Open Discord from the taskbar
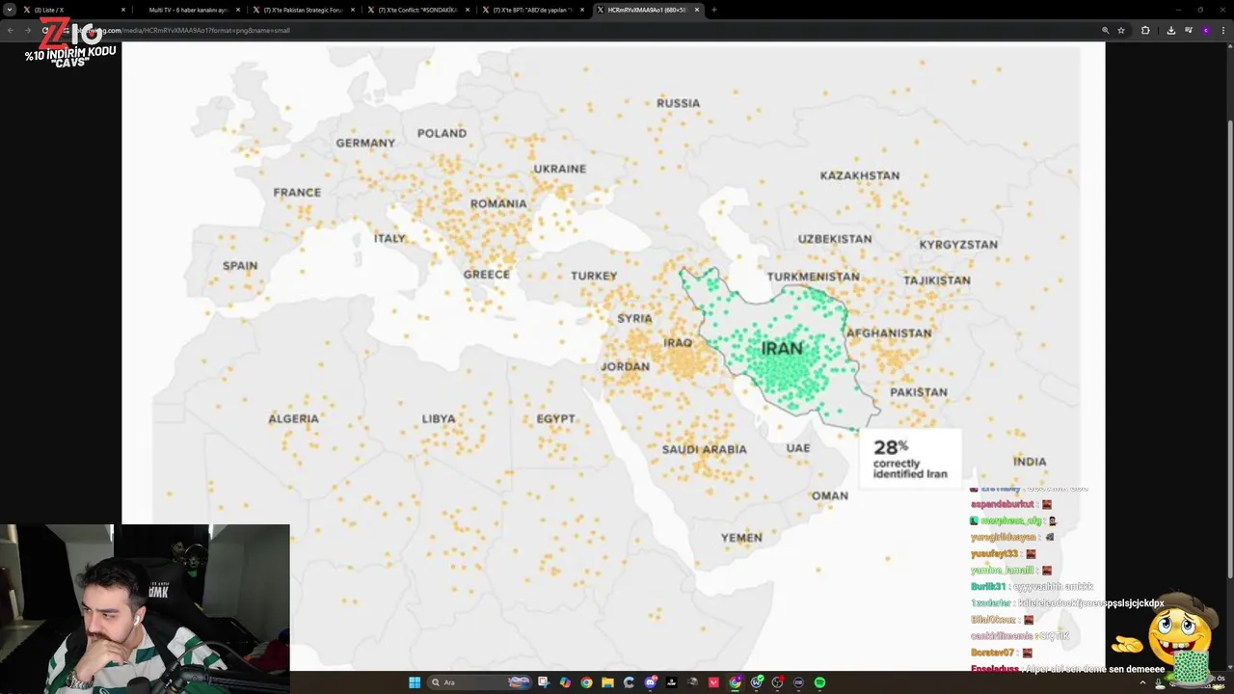Image resolution: width=1234 pixels, height=694 pixels. 651,682
